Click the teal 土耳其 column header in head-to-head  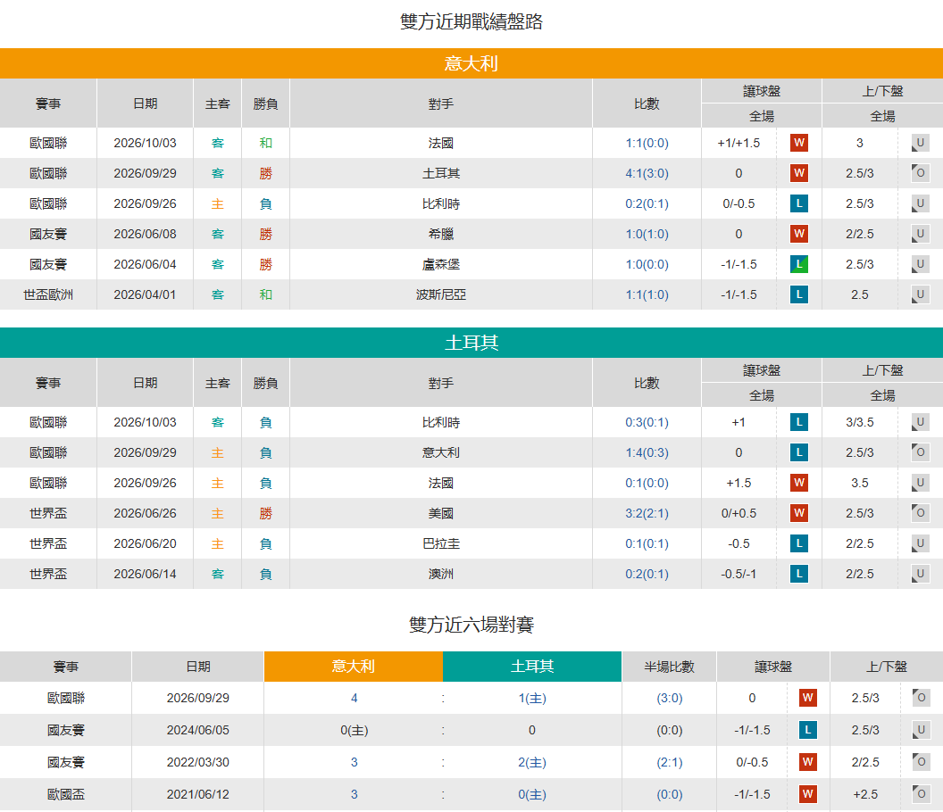(x=532, y=667)
